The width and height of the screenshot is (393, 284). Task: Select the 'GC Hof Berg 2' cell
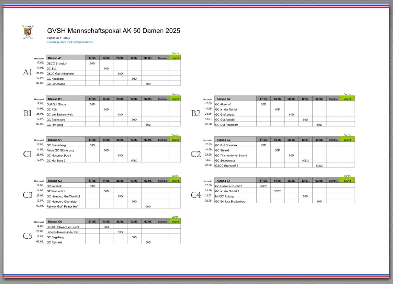(x=66, y=160)
